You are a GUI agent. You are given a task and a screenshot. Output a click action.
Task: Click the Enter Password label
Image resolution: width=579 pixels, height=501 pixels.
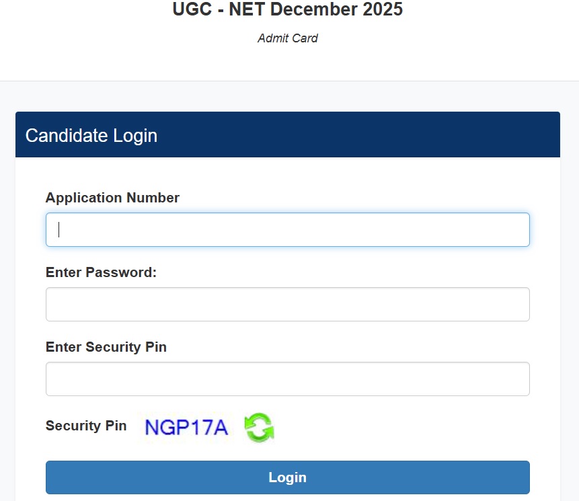click(x=100, y=272)
